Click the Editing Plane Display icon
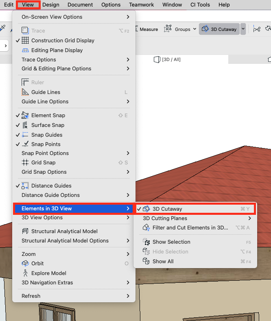 click(25, 50)
